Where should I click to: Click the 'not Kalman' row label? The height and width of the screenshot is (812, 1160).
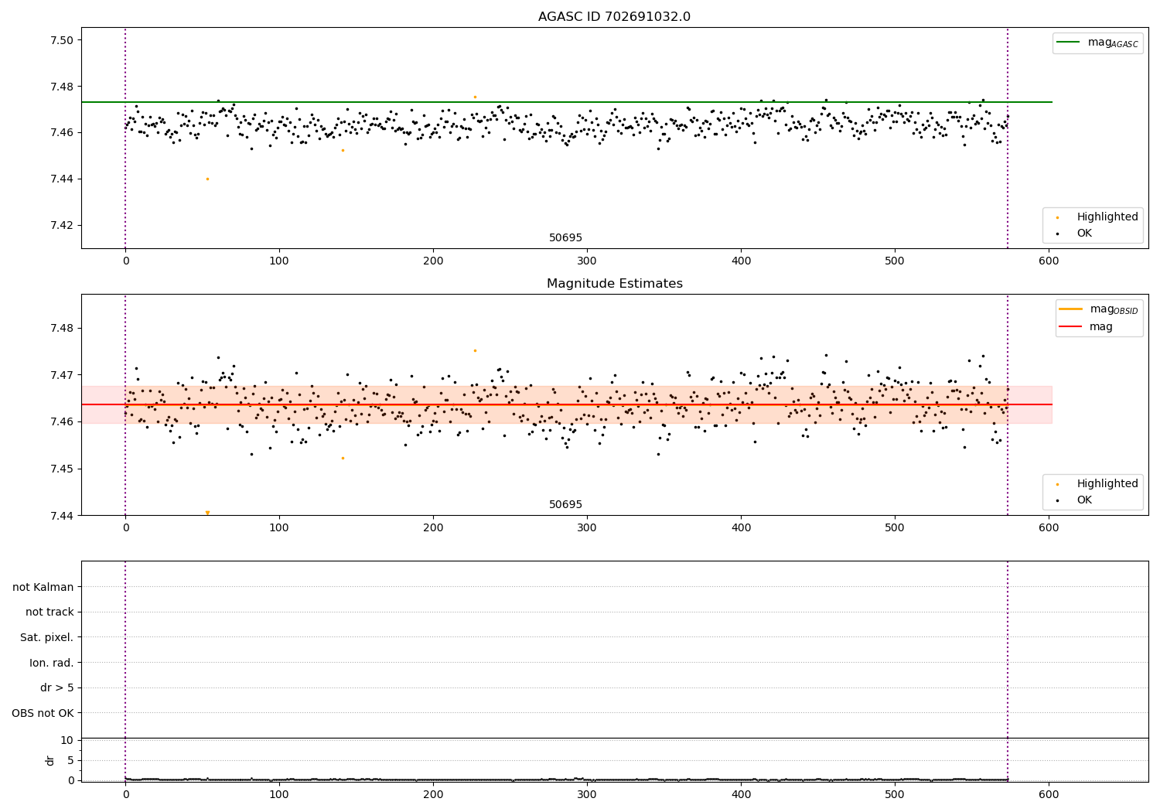coord(43,587)
